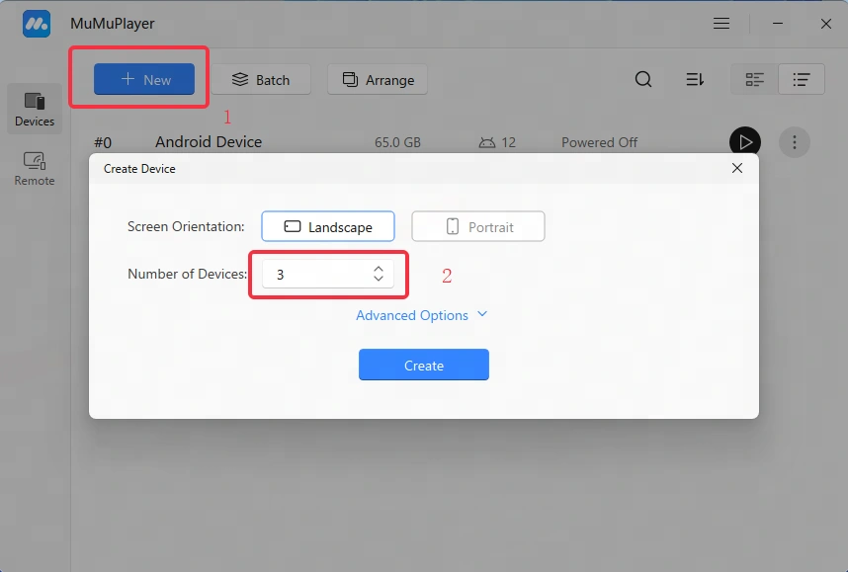Decrease number of devices with down arrow
The height and width of the screenshot is (572, 848).
pos(379,280)
